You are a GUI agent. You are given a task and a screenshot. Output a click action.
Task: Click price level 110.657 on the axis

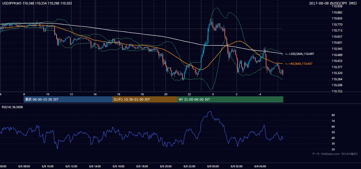click(x=337, y=37)
